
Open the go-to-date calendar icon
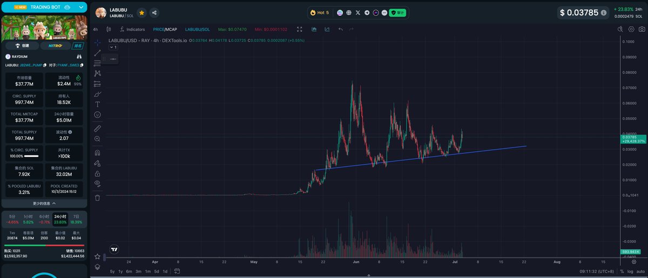[x=177, y=271]
